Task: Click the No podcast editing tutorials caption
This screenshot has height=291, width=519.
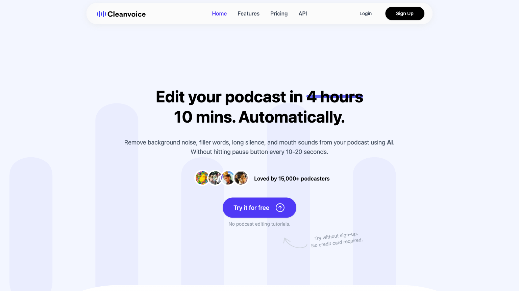Action: tap(259, 224)
